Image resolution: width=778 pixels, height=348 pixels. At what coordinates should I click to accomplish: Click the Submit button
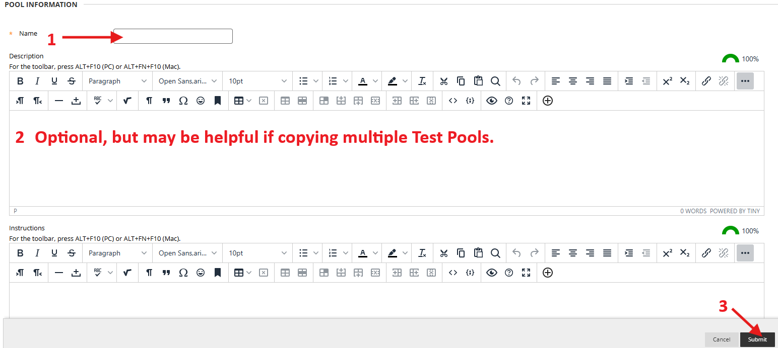tap(757, 339)
